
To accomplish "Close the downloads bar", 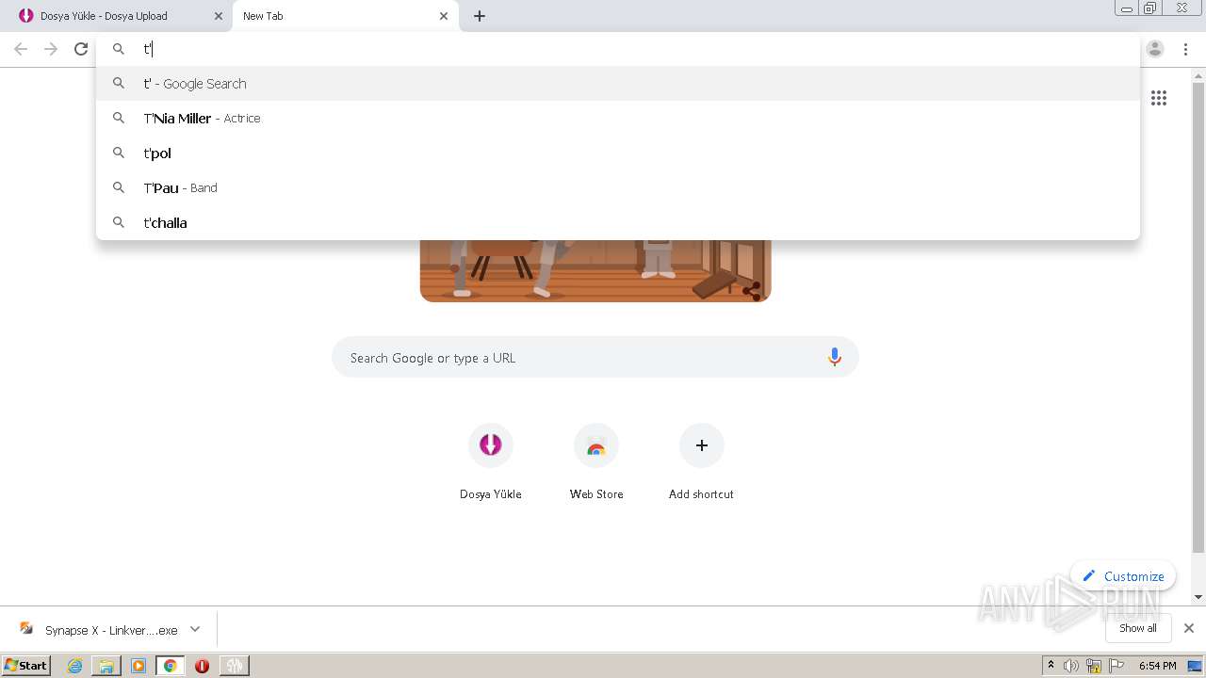I will [x=1189, y=628].
